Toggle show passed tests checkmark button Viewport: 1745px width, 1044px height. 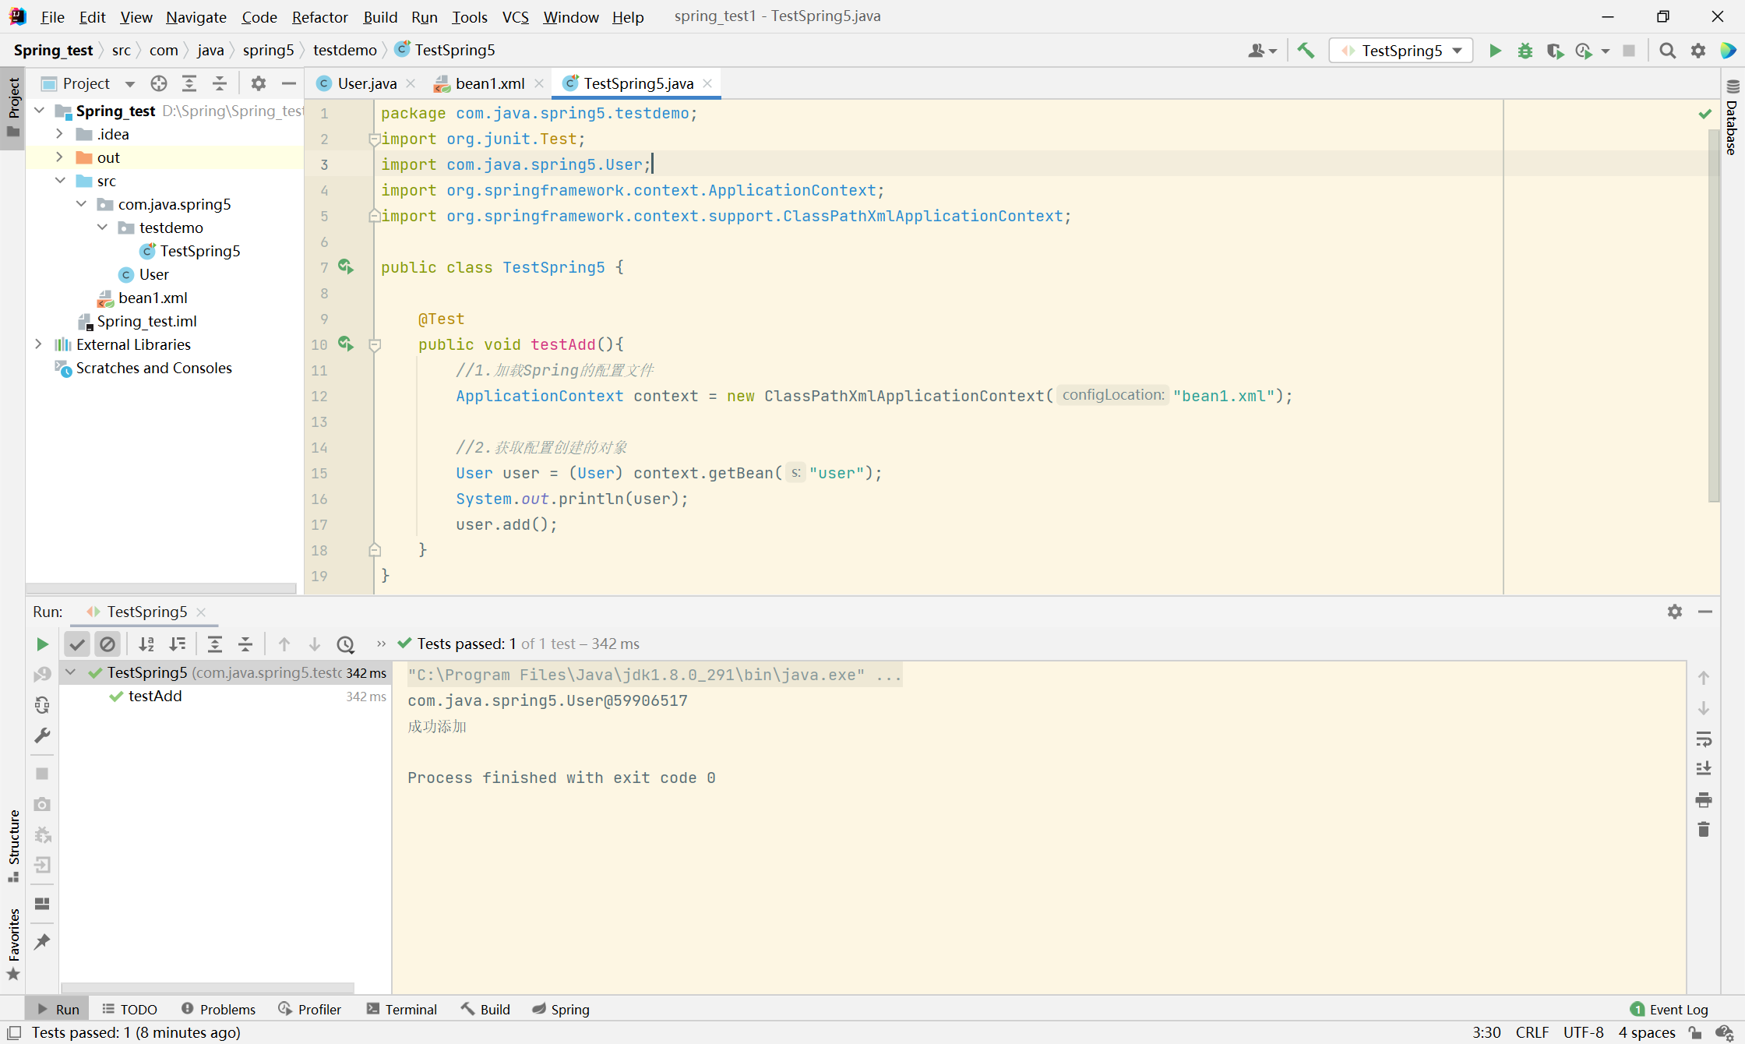pyautogui.click(x=76, y=644)
